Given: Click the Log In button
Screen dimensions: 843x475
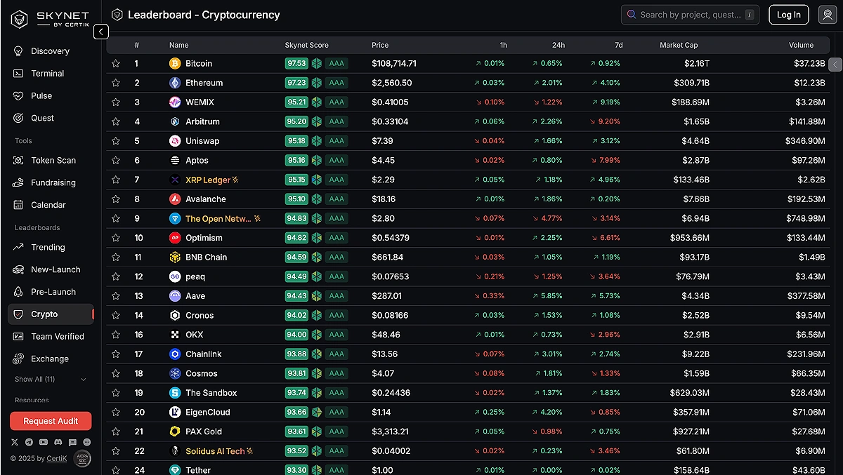Looking at the screenshot, I should point(788,15).
